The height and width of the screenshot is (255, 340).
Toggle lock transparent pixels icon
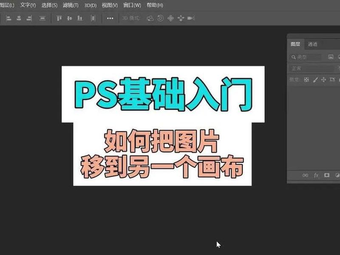[306, 79]
